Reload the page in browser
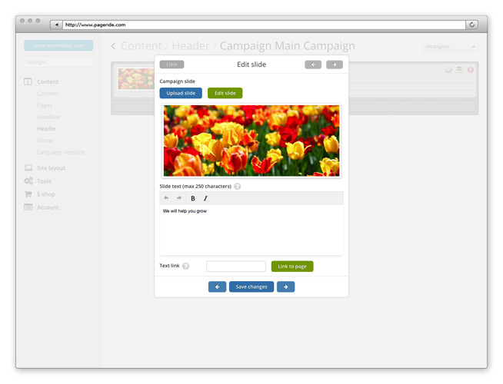Viewport: 503px width, 384px height. (x=471, y=25)
